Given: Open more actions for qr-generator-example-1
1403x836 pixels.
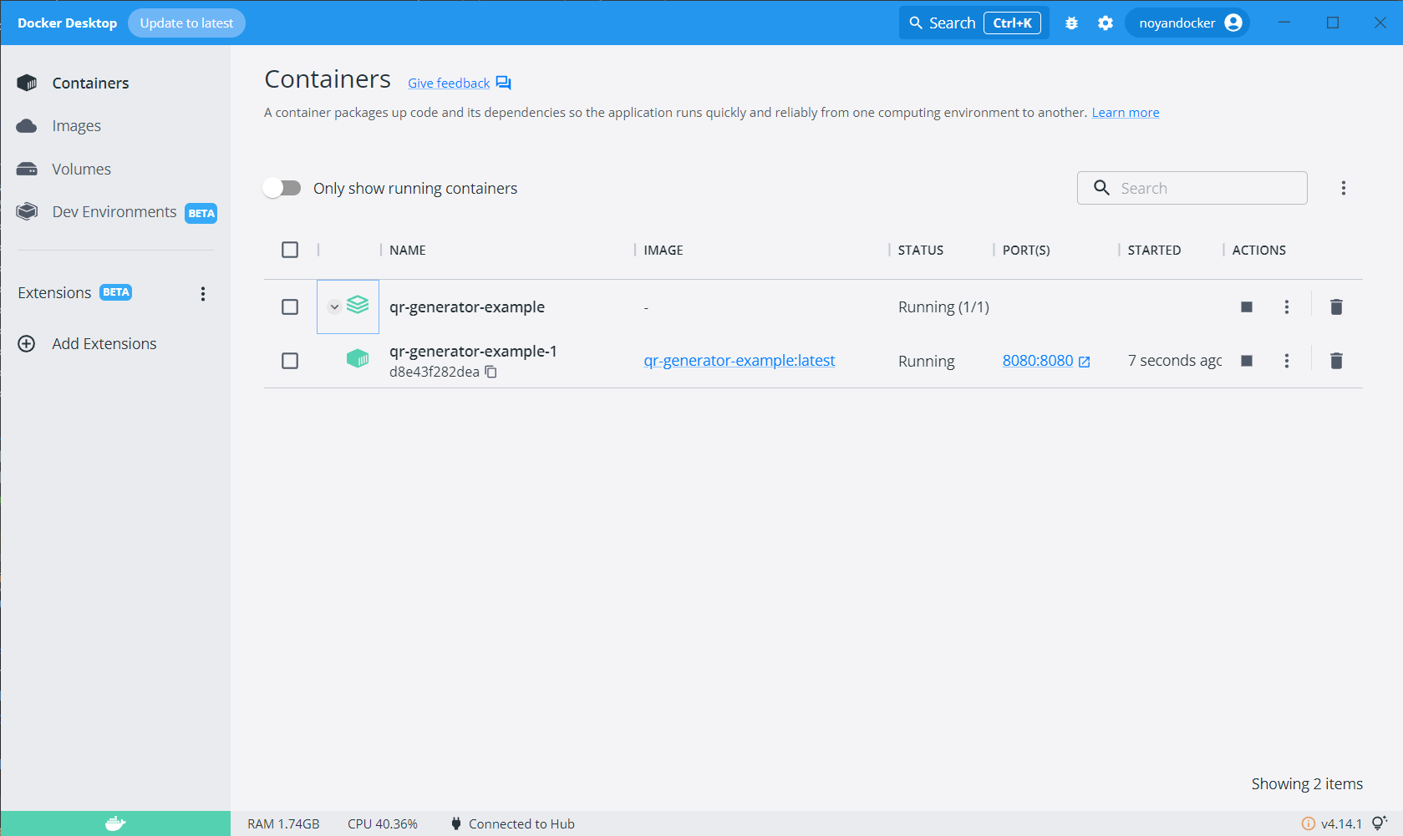Looking at the screenshot, I should 1287,361.
